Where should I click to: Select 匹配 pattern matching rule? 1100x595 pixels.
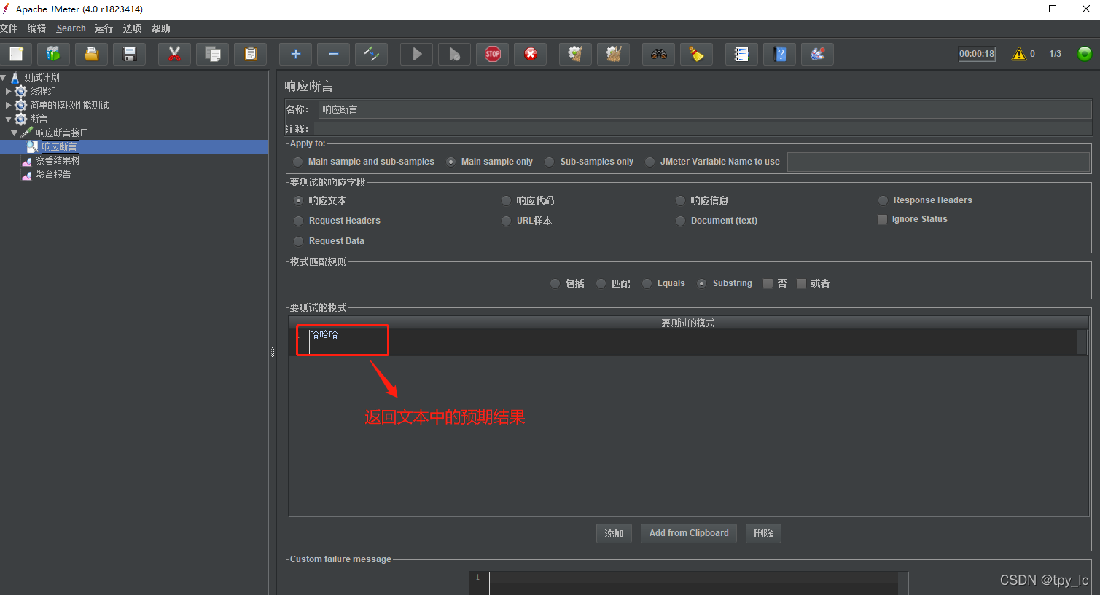click(601, 283)
